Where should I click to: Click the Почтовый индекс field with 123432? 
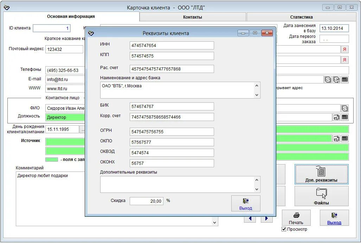(64, 49)
